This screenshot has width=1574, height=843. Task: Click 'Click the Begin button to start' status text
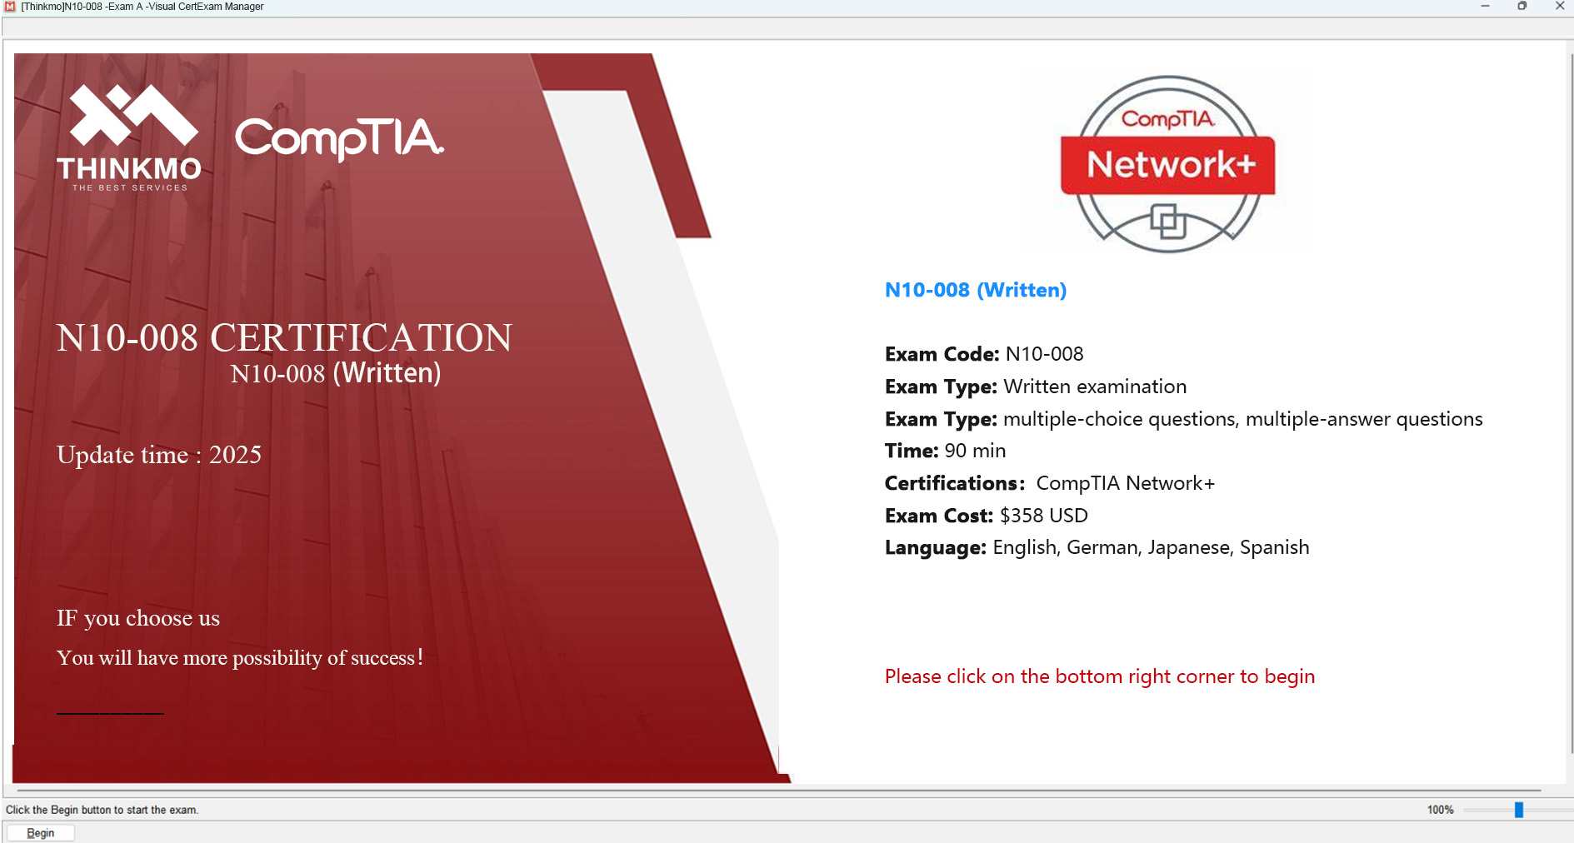(102, 810)
